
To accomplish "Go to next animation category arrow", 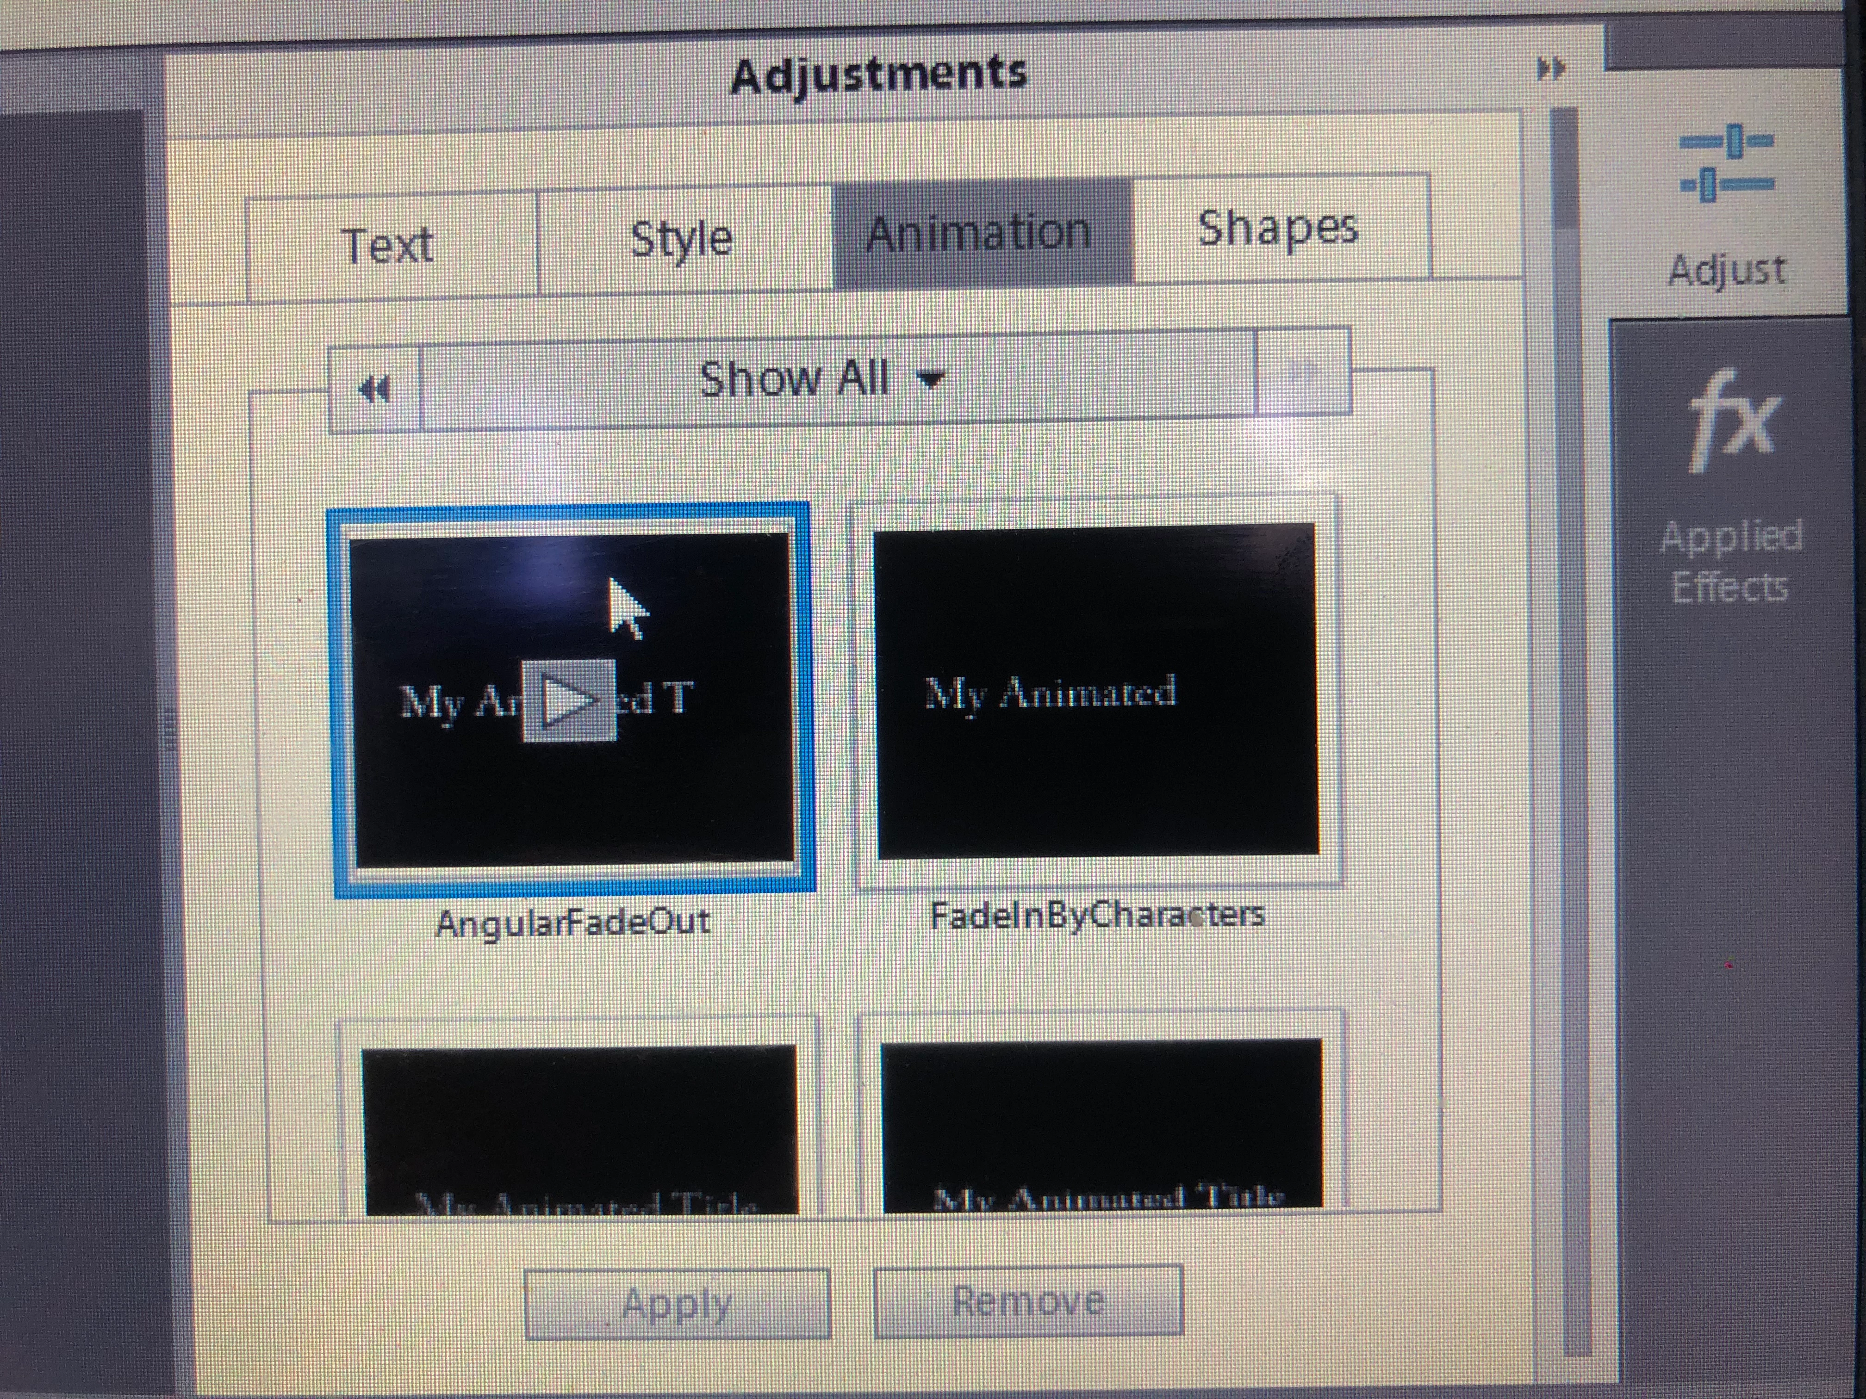I will (1302, 372).
